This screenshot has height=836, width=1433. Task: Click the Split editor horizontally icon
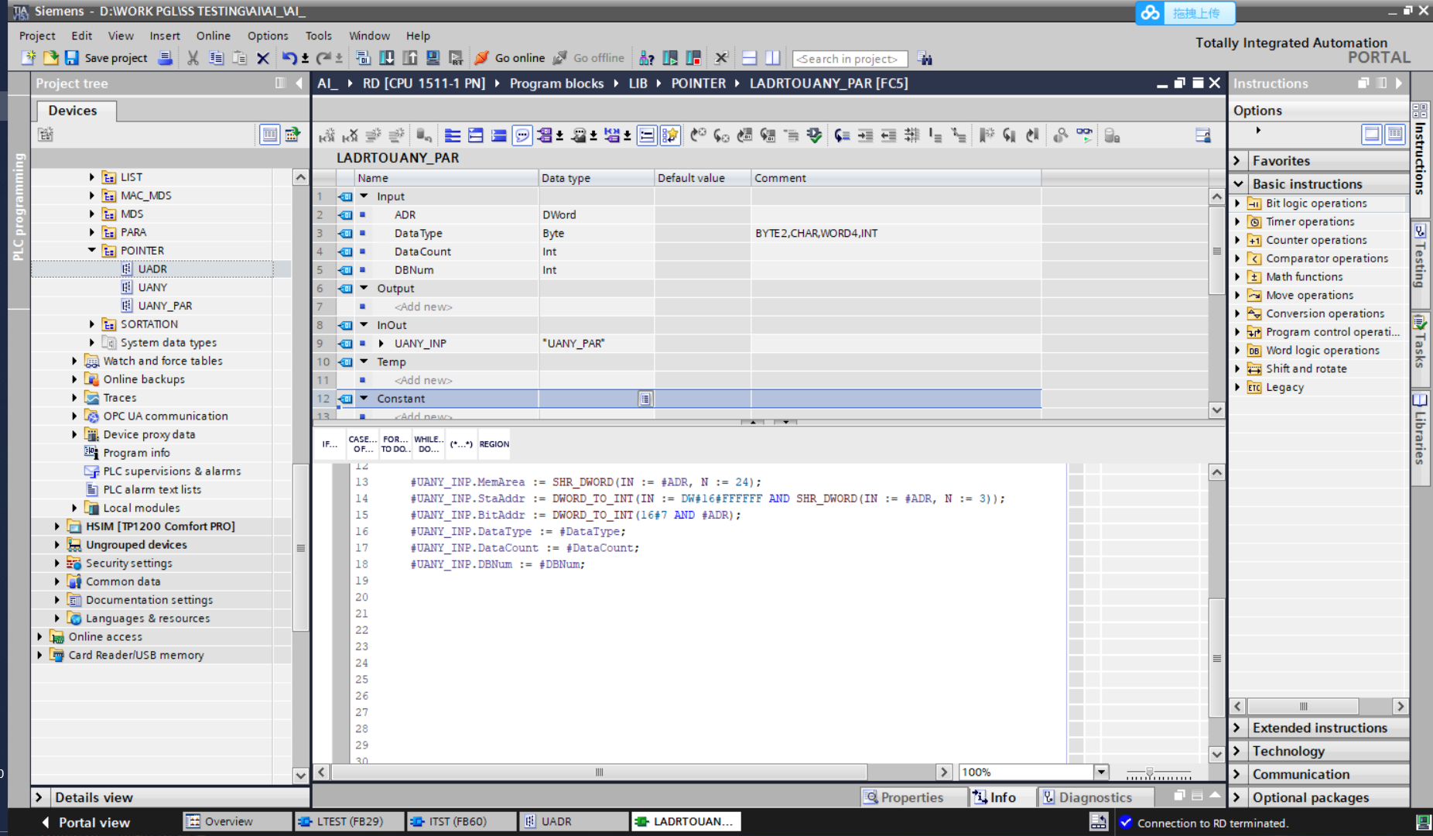[x=749, y=58]
